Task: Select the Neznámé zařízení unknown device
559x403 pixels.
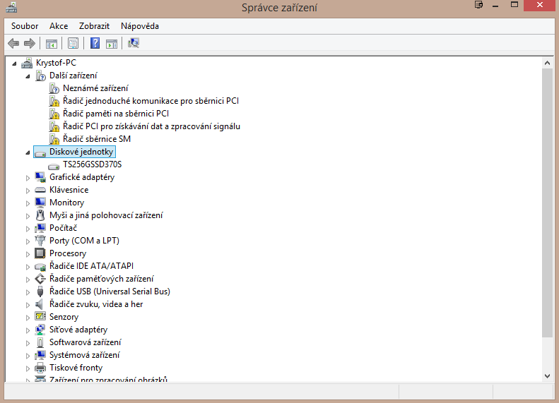Action: point(95,88)
